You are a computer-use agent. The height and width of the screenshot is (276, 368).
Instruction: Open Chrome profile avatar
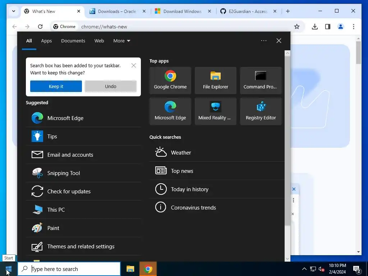tap(341, 27)
